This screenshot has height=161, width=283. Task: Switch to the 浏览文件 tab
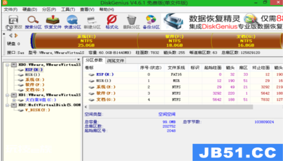tap(116, 61)
